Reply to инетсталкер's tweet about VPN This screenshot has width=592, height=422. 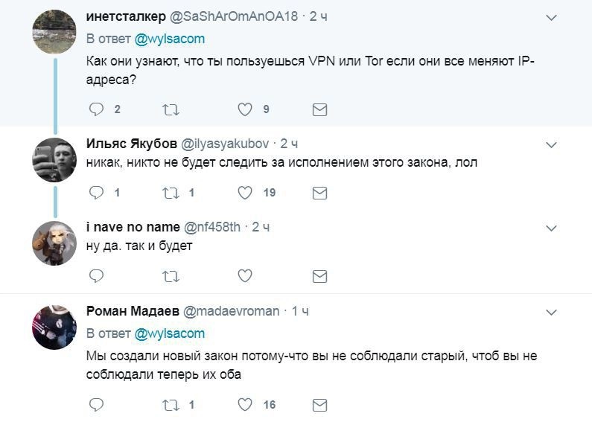tap(96, 109)
